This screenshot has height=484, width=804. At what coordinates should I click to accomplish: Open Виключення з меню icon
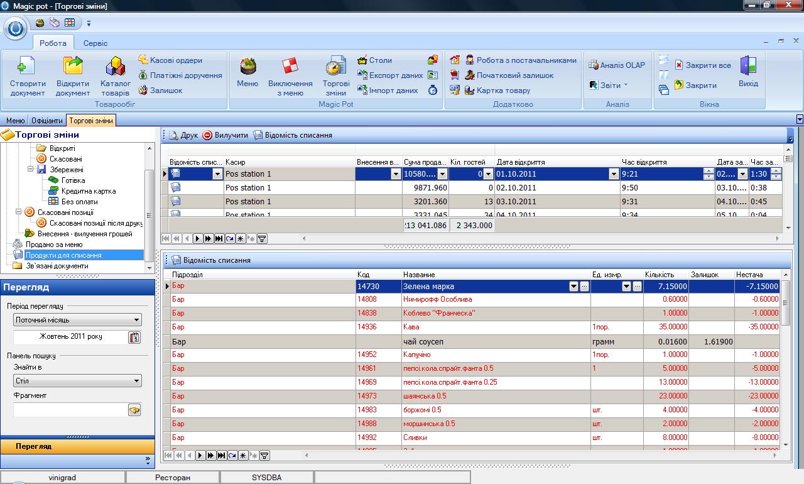coord(290,67)
